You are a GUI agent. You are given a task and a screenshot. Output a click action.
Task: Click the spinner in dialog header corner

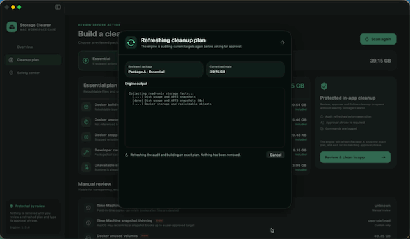click(282, 42)
